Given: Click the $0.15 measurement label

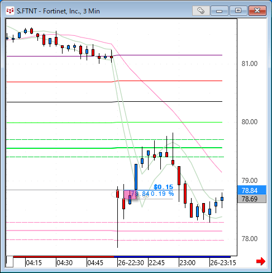Looking at the screenshot, I should (163, 187).
